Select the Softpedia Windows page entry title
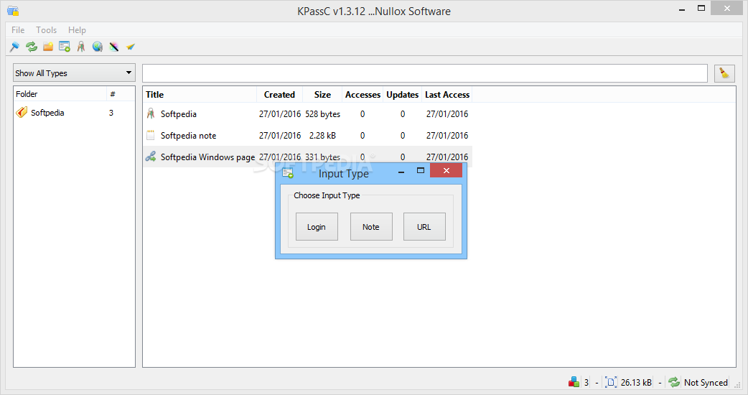Screen dimensions: 748x395 (x=207, y=157)
